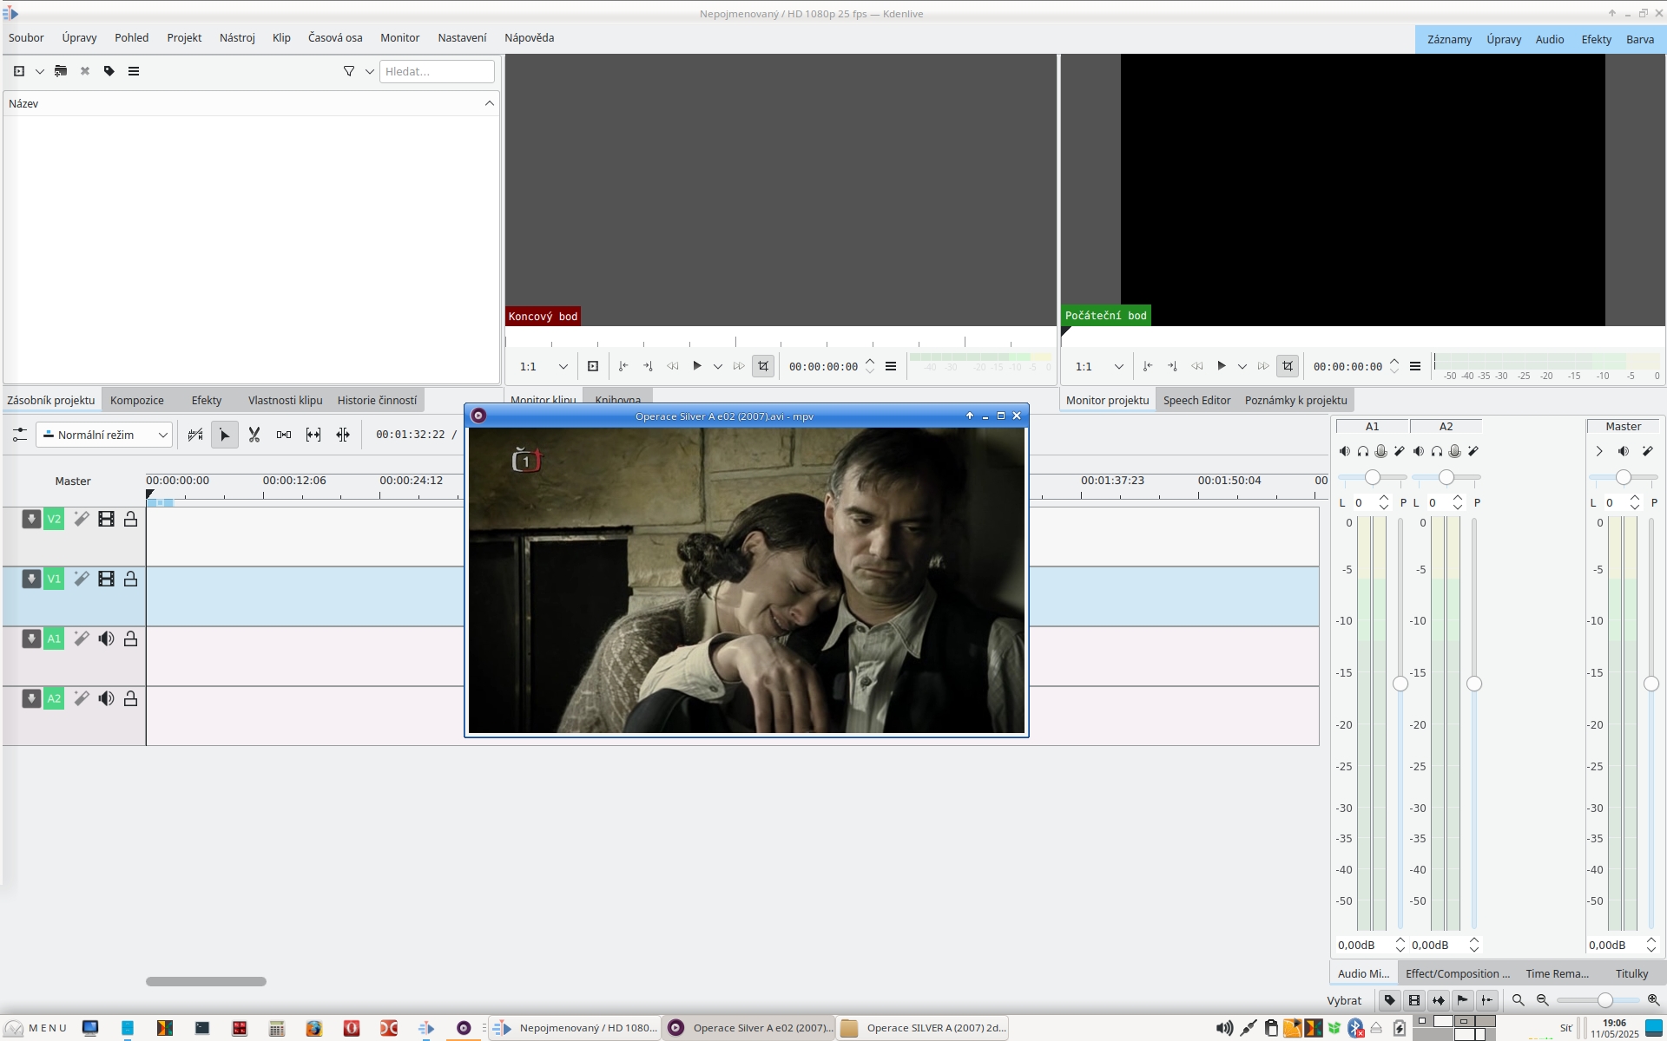Viewport: 1667px width, 1041px height.
Task: Collapse track V1 with its arrow button
Action: coord(31,579)
